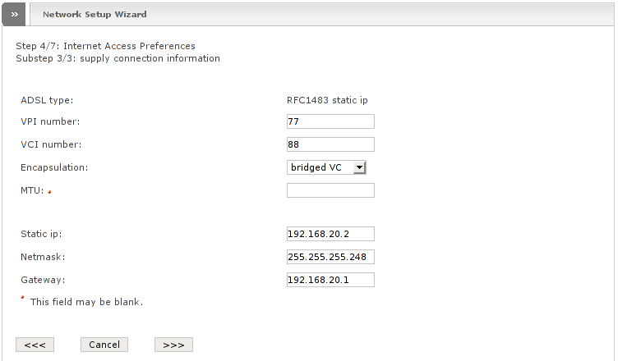Select the Network Setup Wizard header tab
This screenshot has height=361, width=618.
95,14
